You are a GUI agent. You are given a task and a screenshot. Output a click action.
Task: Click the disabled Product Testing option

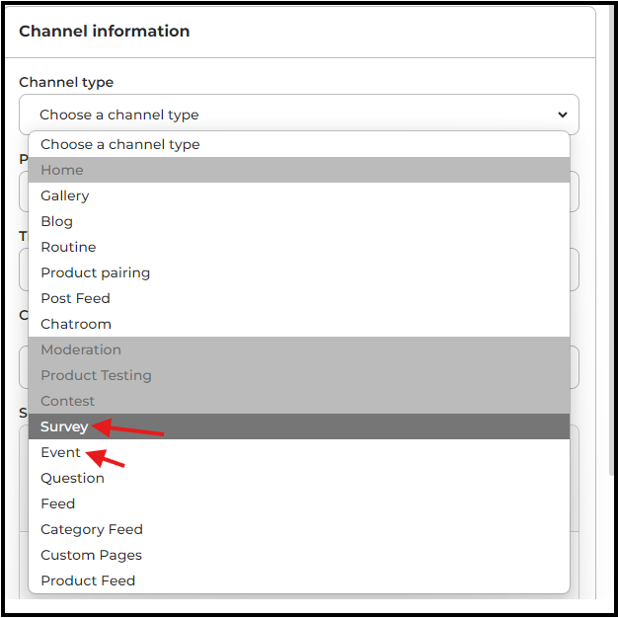coord(299,375)
